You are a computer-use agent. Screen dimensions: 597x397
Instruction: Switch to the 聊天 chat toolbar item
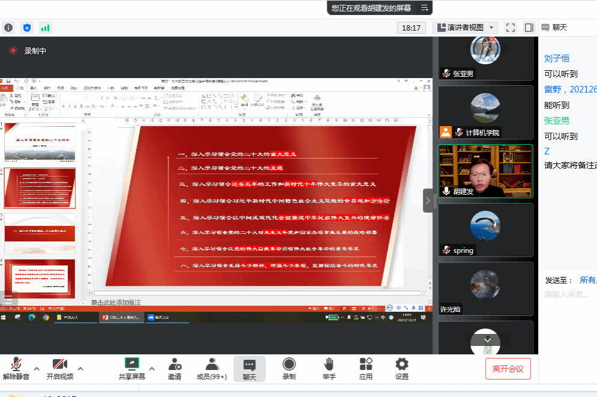[x=249, y=368]
